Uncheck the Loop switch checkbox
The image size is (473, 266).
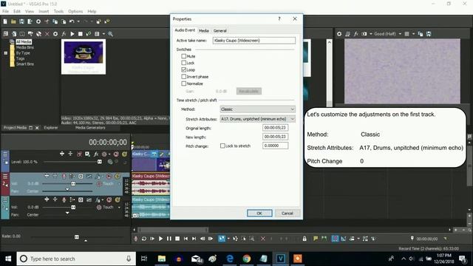coord(184,69)
